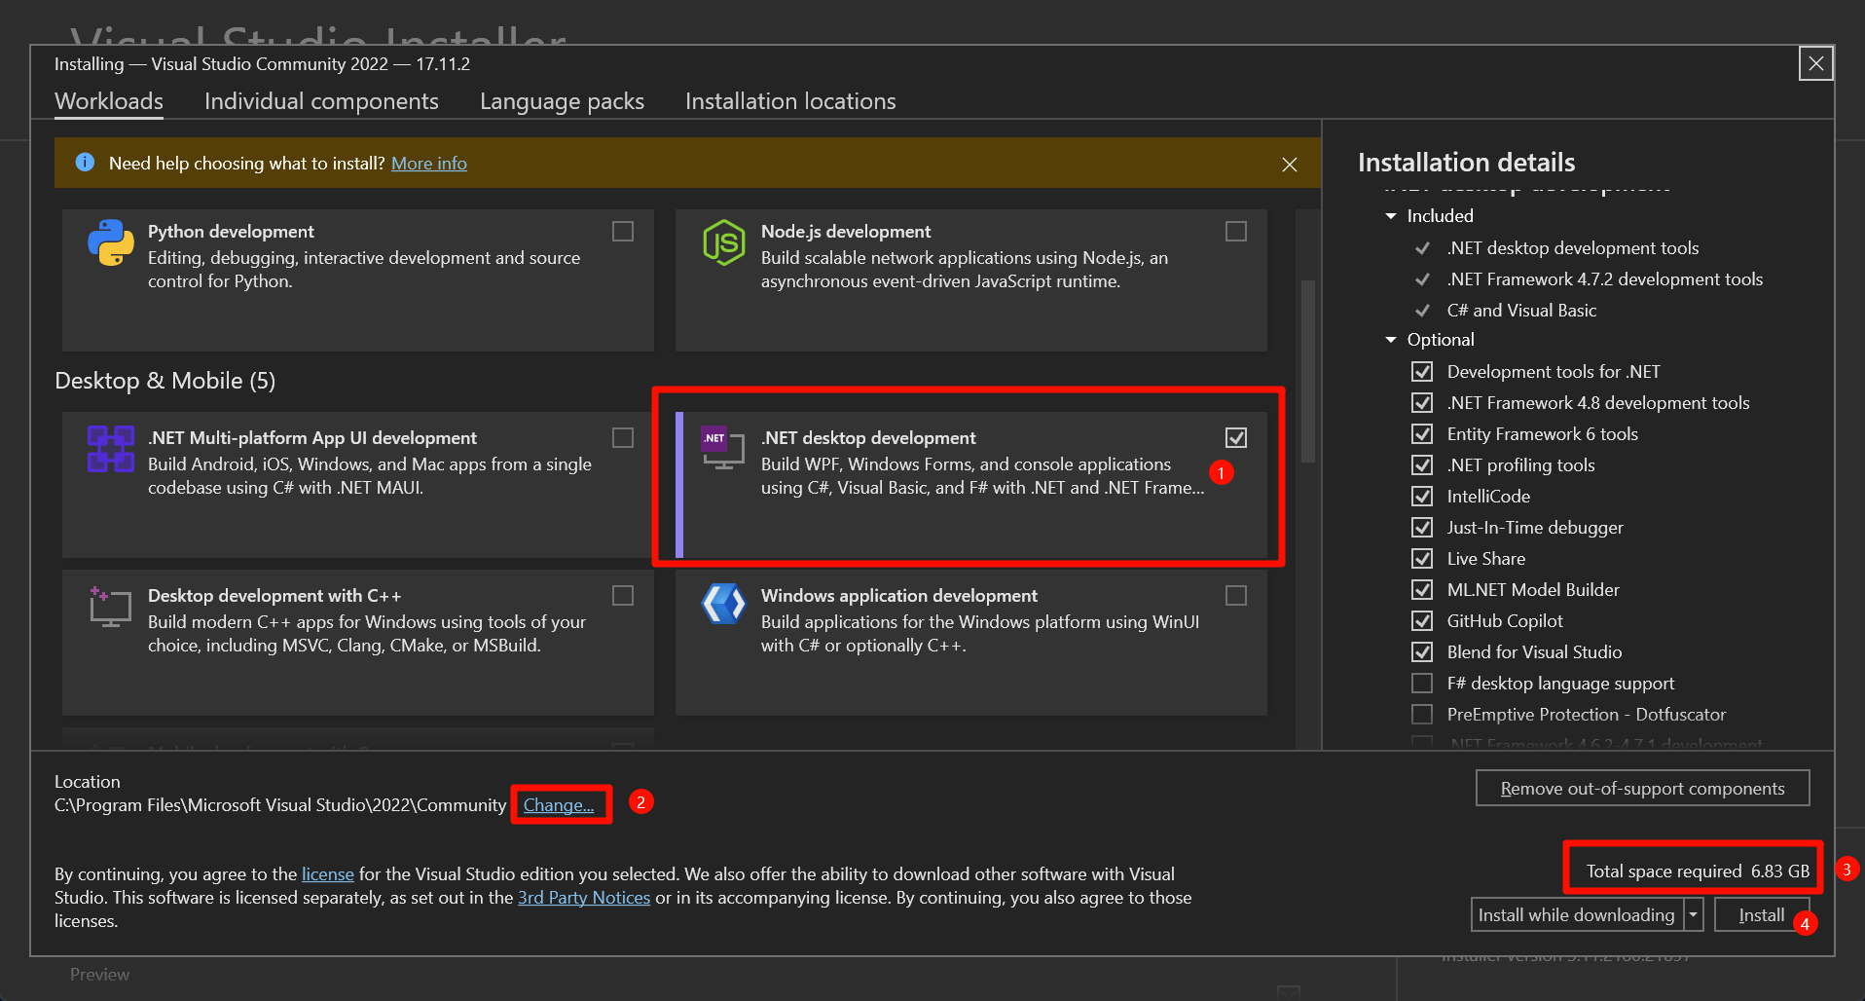Uncheck Entity Framework 6 tools
The width and height of the screenshot is (1865, 1001).
click(x=1422, y=434)
